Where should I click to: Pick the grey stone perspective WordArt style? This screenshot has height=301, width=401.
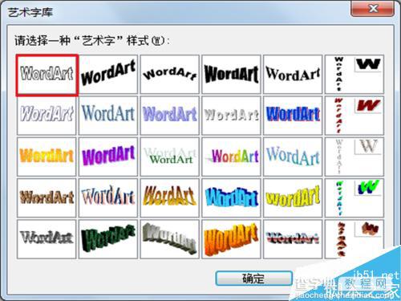(x=170, y=239)
